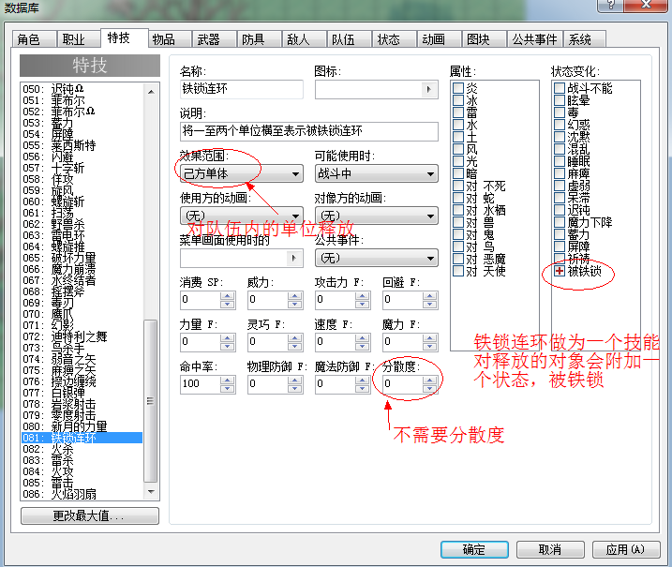672x567 pixels.
Task: Open the 菜单画面使用时的 picker arrow
Action: [x=294, y=258]
